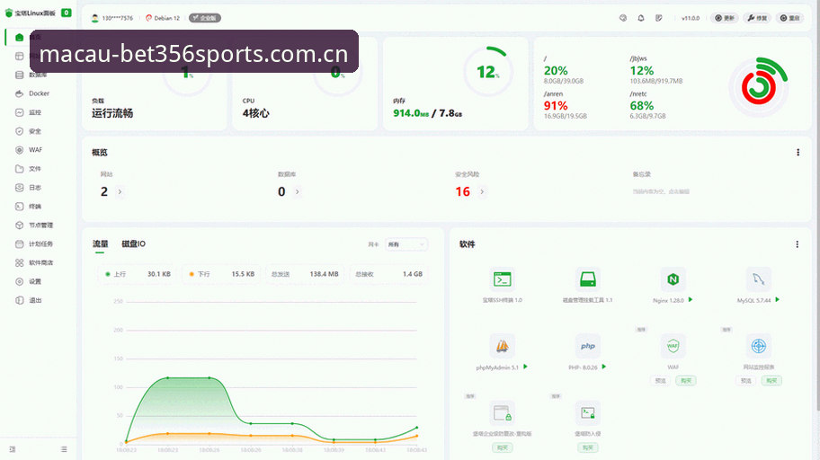The width and height of the screenshot is (820, 460).
Task: Click the 修复 repair button in header
Action: coord(757,18)
